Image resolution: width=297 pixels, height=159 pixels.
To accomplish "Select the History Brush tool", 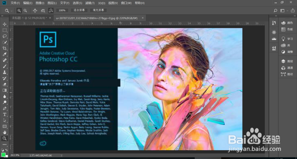I will tap(4, 78).
